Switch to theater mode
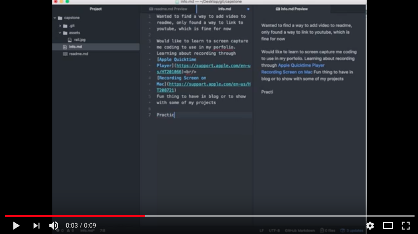 click(x=388, y=226)
